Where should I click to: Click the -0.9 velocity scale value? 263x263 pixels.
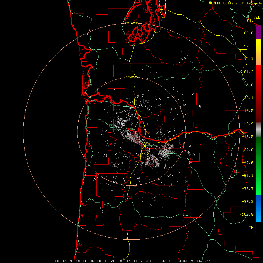(x=249, y=124)
